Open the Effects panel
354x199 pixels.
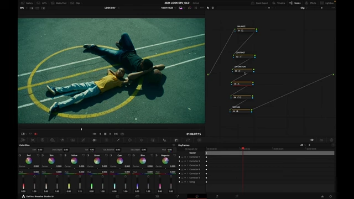[310, 3]
